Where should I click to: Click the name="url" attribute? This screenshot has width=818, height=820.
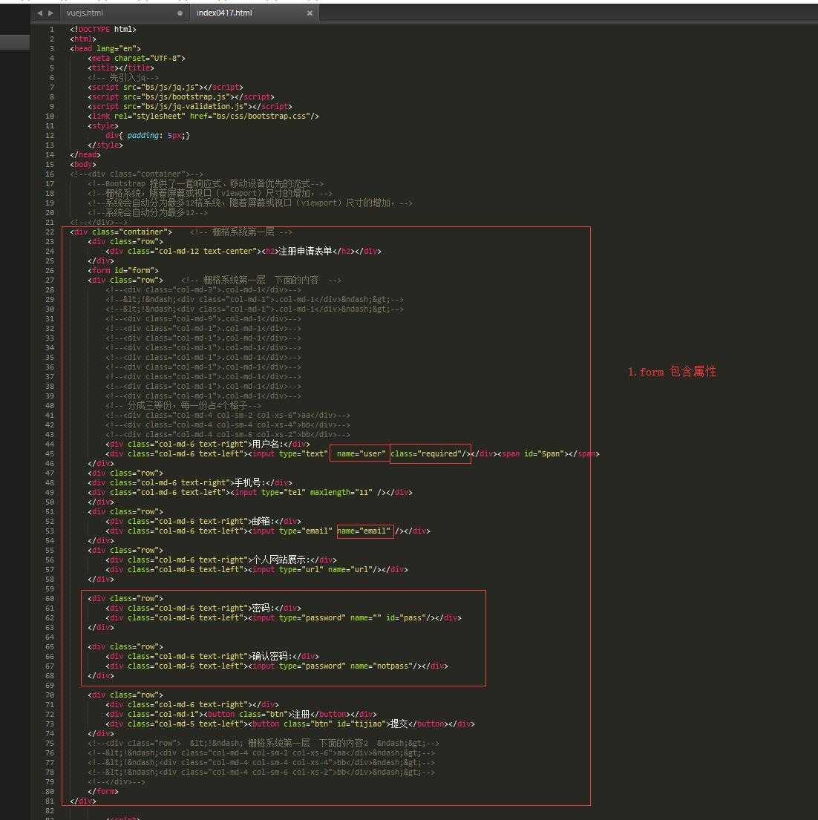(350, 569)
